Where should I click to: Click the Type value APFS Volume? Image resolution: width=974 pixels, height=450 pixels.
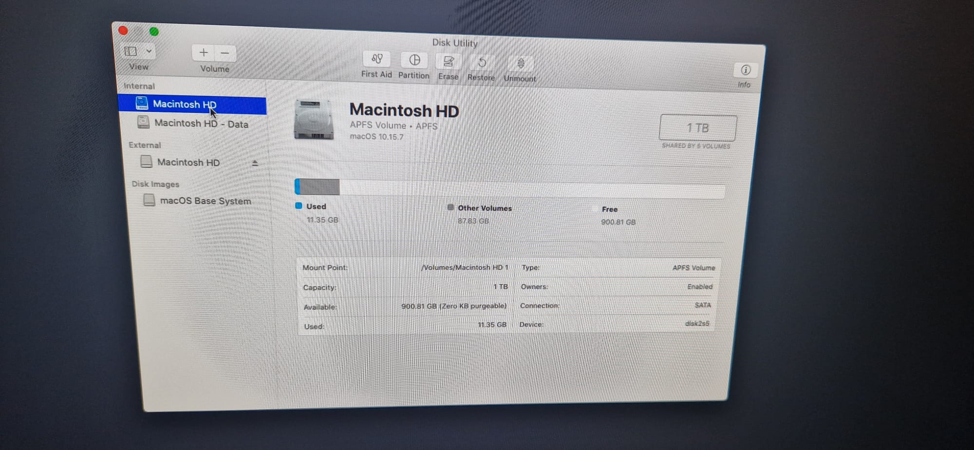(693, 268)
